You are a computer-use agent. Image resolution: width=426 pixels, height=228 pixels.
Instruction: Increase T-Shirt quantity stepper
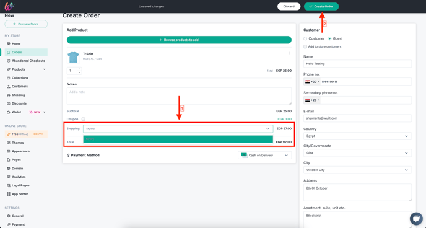[x=79, y=69]
